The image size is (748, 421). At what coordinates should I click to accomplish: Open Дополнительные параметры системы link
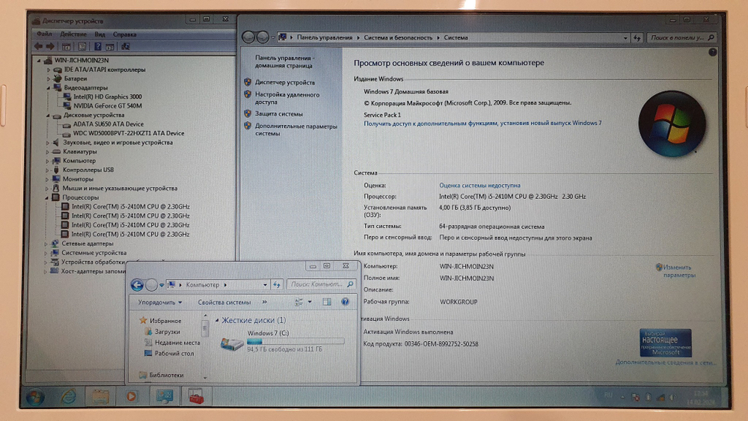click(295, 129)
